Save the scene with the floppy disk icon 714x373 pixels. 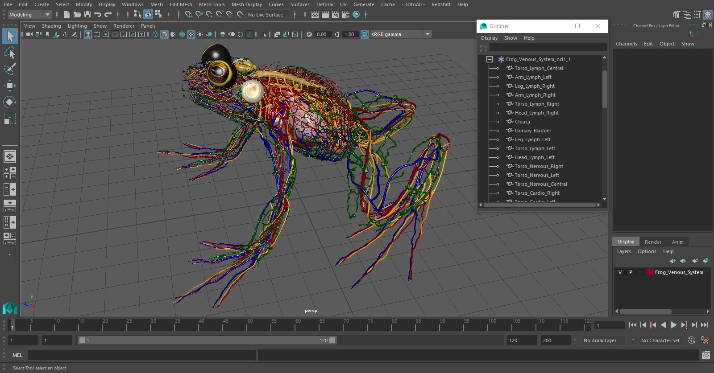coord(87,14)
